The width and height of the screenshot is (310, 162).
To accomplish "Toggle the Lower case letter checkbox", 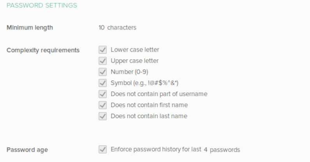I will click(x=102, y=50).
